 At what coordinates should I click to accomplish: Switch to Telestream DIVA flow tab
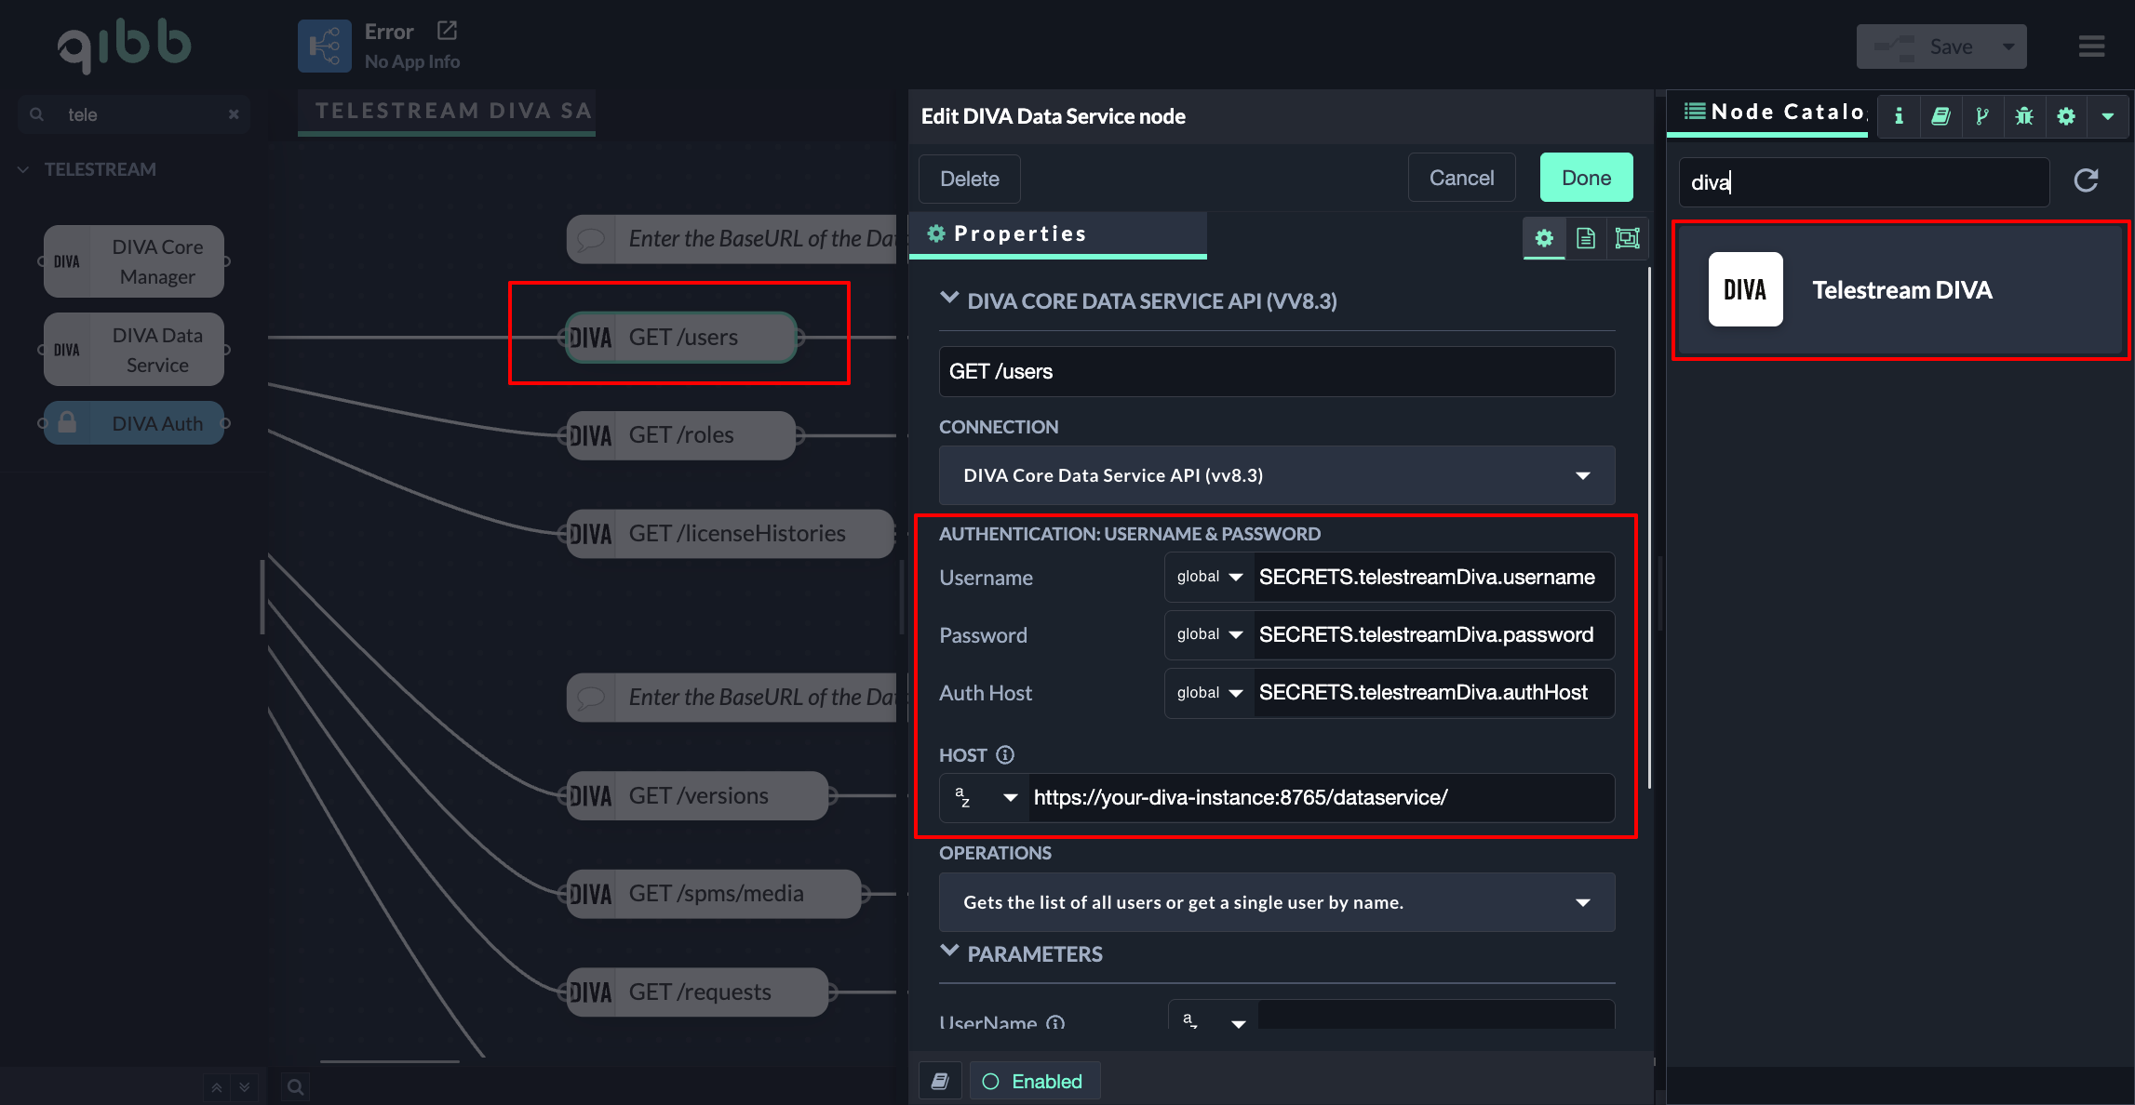point(447,112)
